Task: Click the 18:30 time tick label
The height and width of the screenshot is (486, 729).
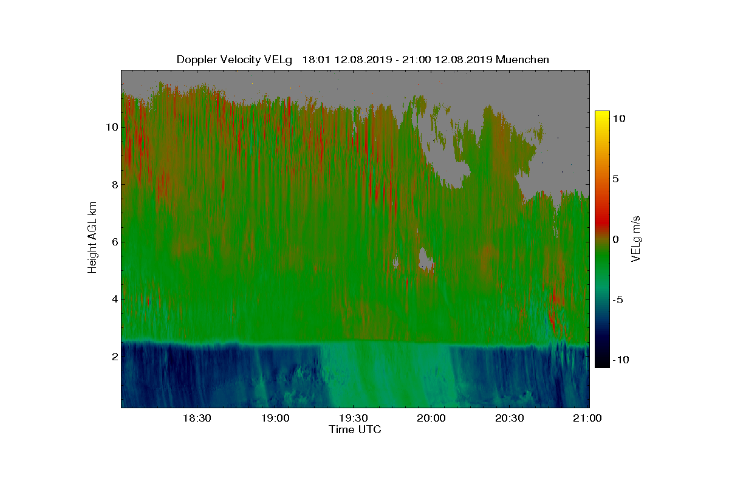Action: tap(196, 419)
